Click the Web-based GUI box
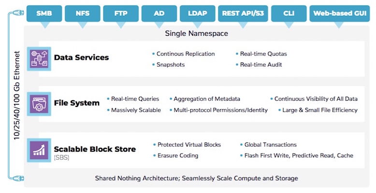Screen dimensions: 376x193 tap(340, 13)
